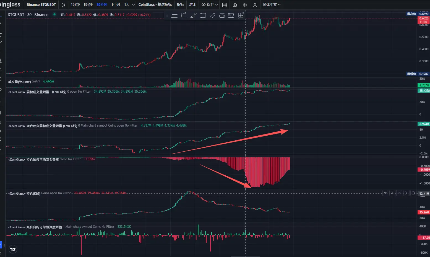Screen dimensions: 430x257
Task: Select the 持仓(K线) indicator label
Action: point(24,193)
